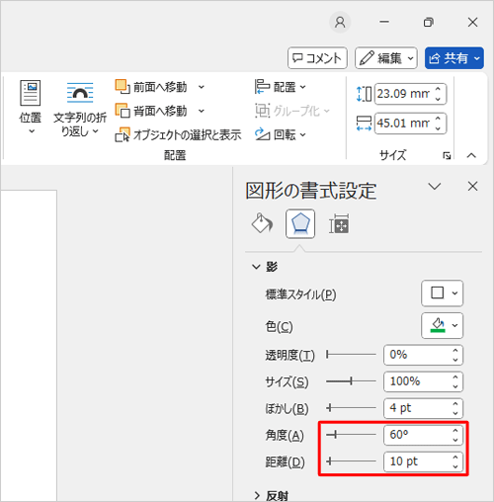Screen dimensions: 494x502
Task: Increase 角度 with up spinner
Action: pyautogui.click(x=455, y=431)
